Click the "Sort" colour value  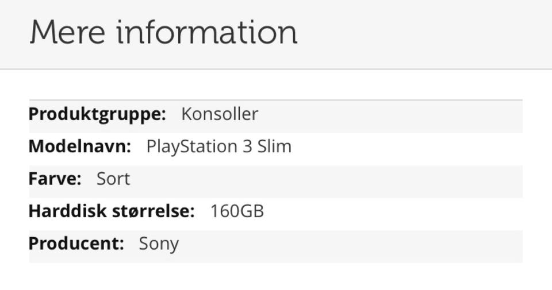(x=113, y=179)
